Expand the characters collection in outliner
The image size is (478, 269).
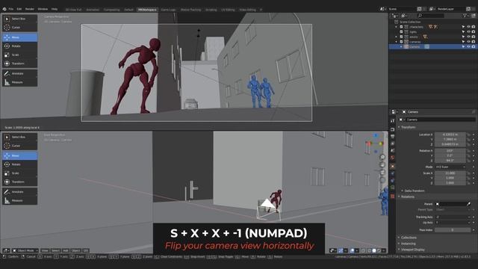(397, 27)
